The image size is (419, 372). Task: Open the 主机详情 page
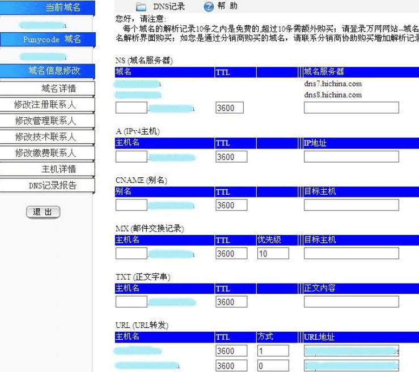pyautogui.click(x=48, y=169)
